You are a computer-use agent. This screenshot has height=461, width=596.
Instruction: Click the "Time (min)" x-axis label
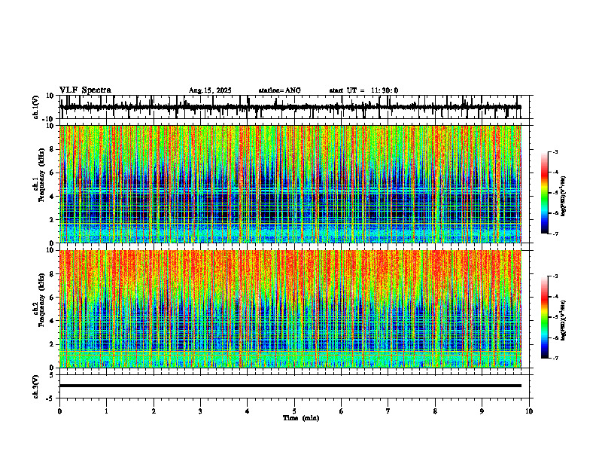tap(301, 418)
